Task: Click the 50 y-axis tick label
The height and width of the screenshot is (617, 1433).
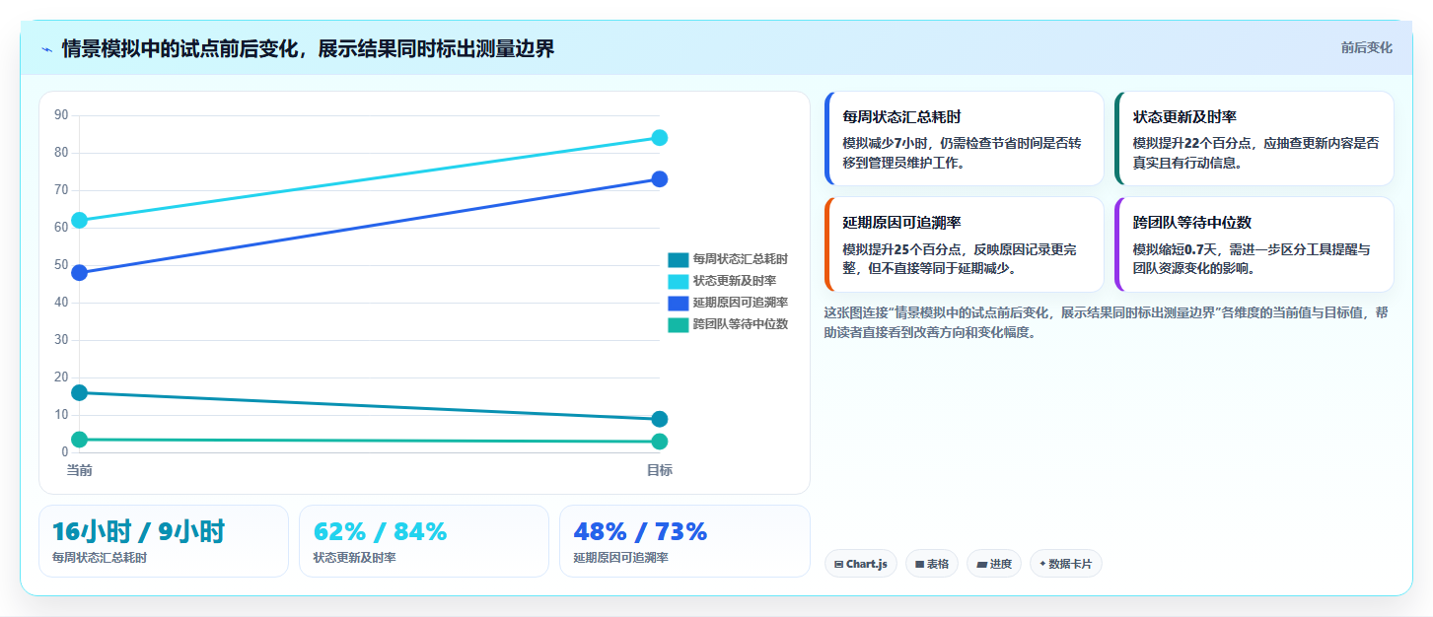Action: pyautogui.click(x=61, y=265)
